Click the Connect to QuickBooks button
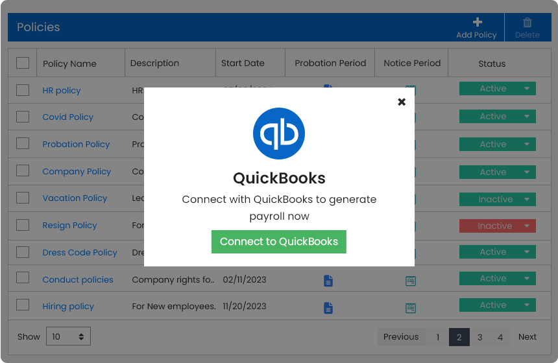Screen dimensions: 558x363 pos(278,242)
